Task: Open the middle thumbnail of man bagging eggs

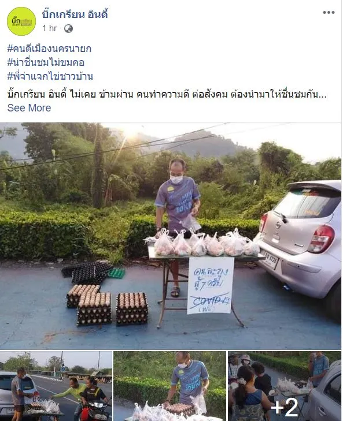Action: point(169,386)
